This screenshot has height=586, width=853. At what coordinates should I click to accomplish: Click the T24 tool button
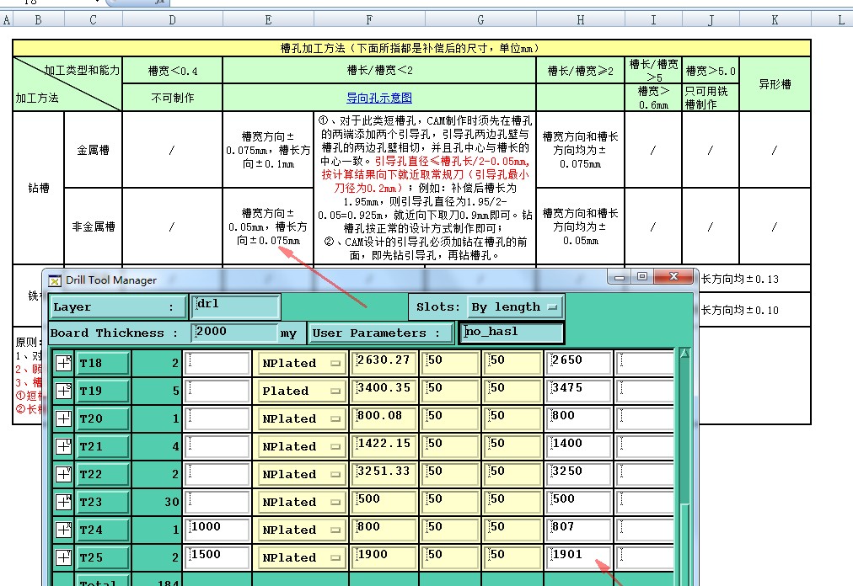102,530
